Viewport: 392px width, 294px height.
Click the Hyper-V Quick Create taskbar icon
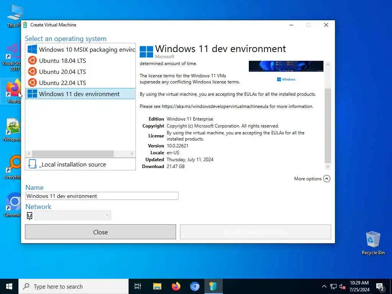coord(213,286)
